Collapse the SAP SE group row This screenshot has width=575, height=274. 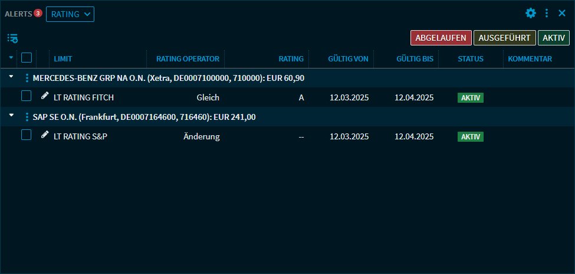point(11,116)
